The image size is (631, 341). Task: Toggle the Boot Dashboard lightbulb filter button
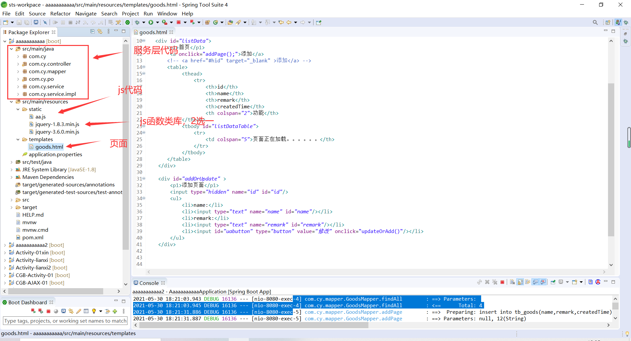[94, 311]
